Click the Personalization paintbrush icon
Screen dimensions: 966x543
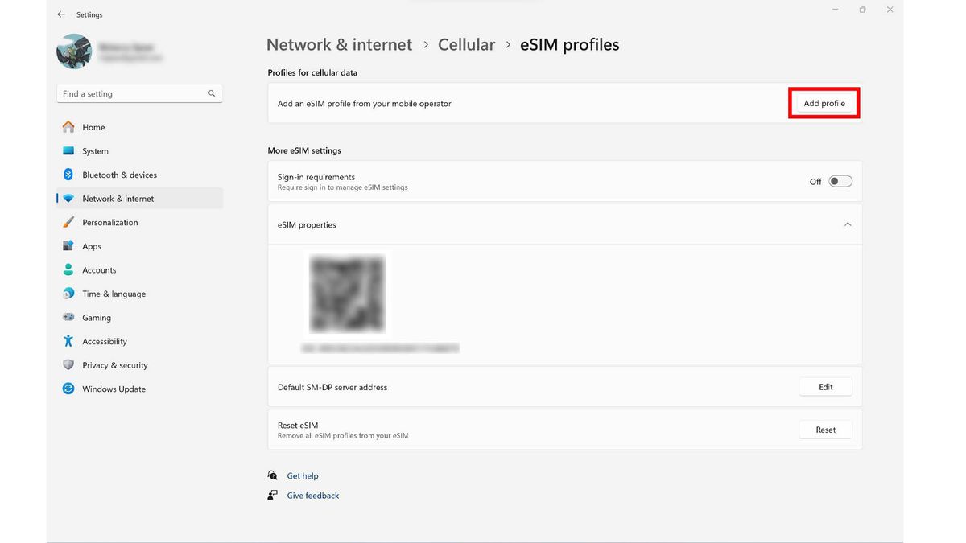(68, 222)
